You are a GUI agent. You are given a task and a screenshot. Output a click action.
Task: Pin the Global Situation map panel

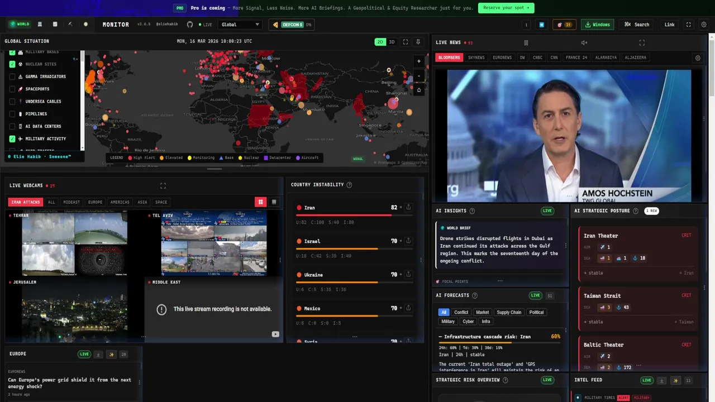[x=419, y=42]
